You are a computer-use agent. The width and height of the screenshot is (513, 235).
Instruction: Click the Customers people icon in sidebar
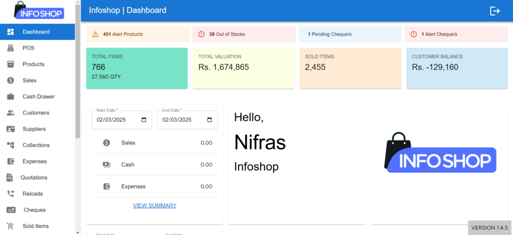tap(11, 113)
